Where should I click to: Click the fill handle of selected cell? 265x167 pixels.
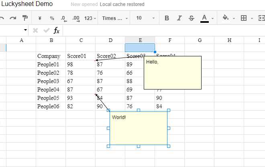(x=155, y=52)
